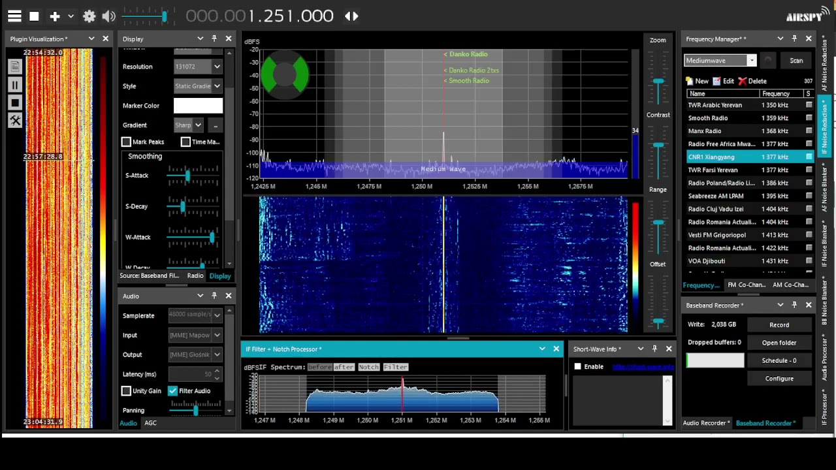Pick the white Marker Color swatch
The height and width of the screenshot is (470, 836).
pos(199,106)
